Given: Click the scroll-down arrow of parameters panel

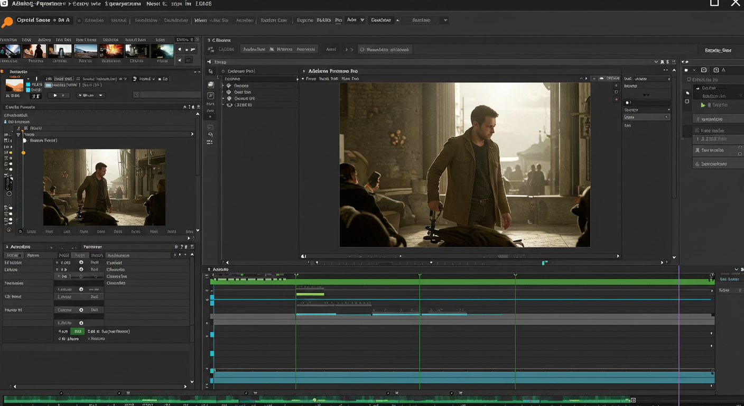Looking at the screenshot, I should point(192,382).
